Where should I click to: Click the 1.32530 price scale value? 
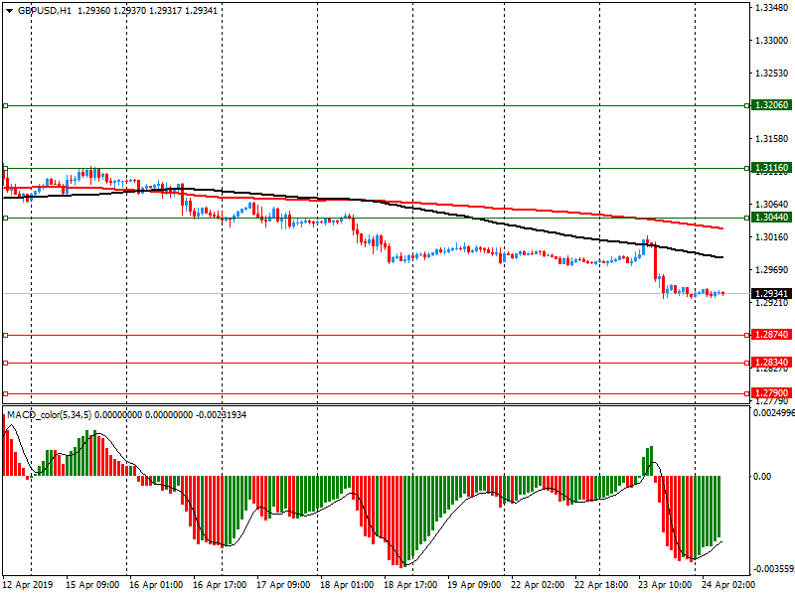click(772, 74)
